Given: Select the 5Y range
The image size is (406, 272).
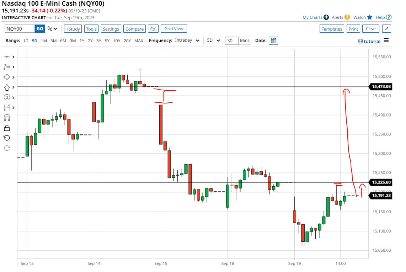Looking at the screenshot, I should coord(107,41).
